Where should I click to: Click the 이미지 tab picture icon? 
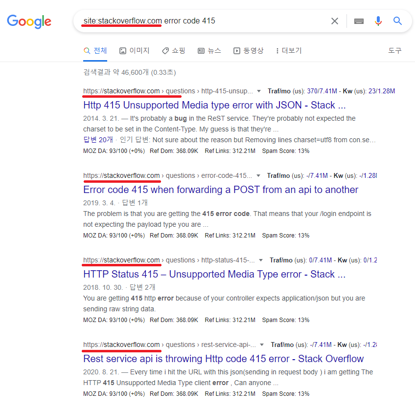(x=123, y=51)
